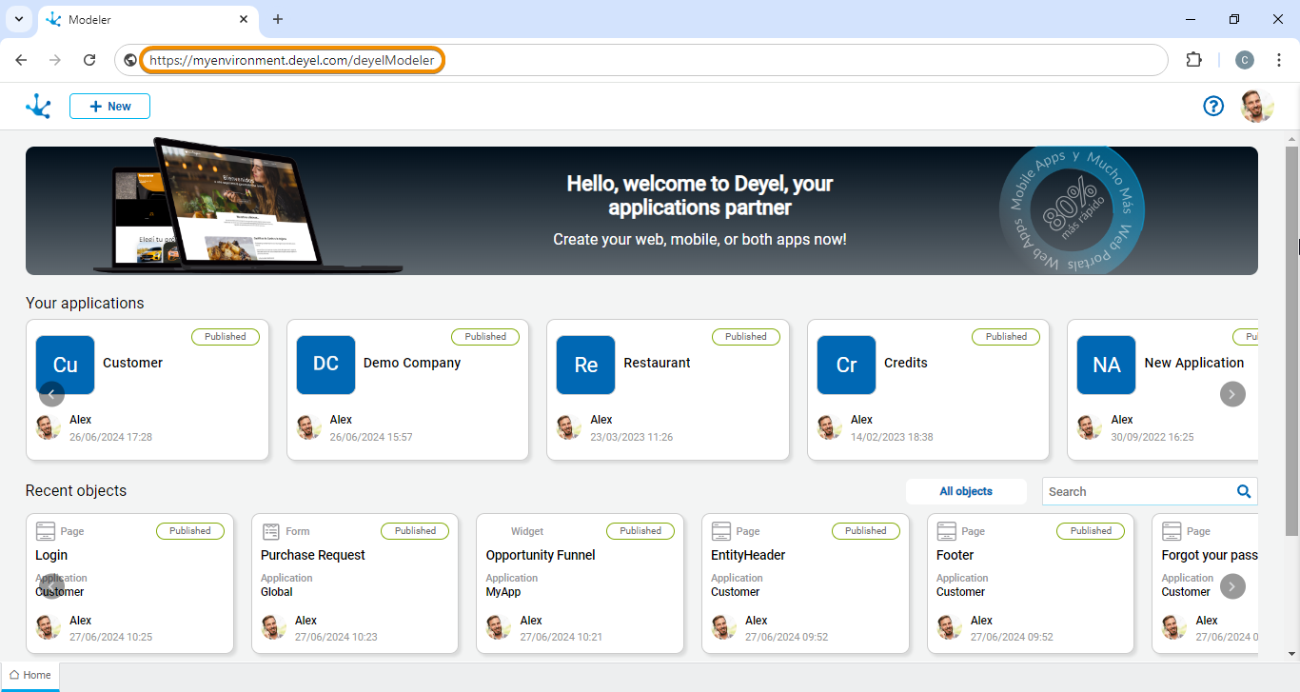Click the Search input field

[1137, 491]
